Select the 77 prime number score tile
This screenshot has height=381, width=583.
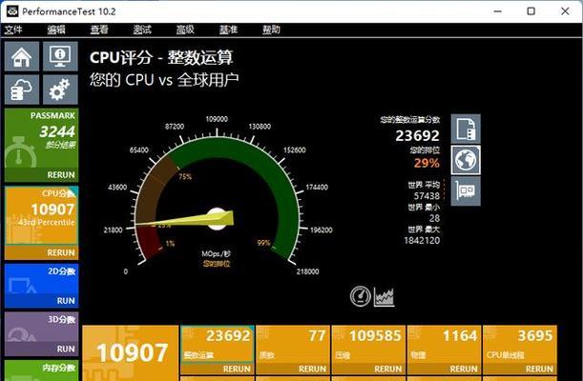[293, 350]
